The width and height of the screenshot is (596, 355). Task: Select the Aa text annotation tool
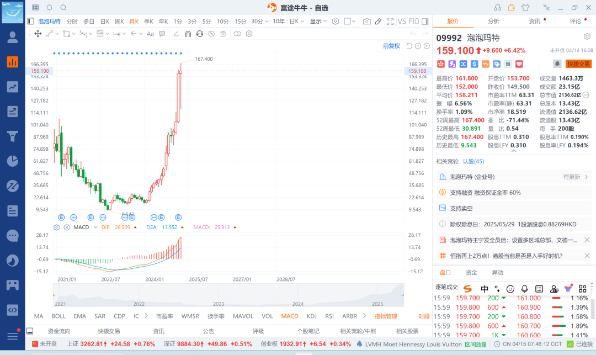(x=150, y=34)
